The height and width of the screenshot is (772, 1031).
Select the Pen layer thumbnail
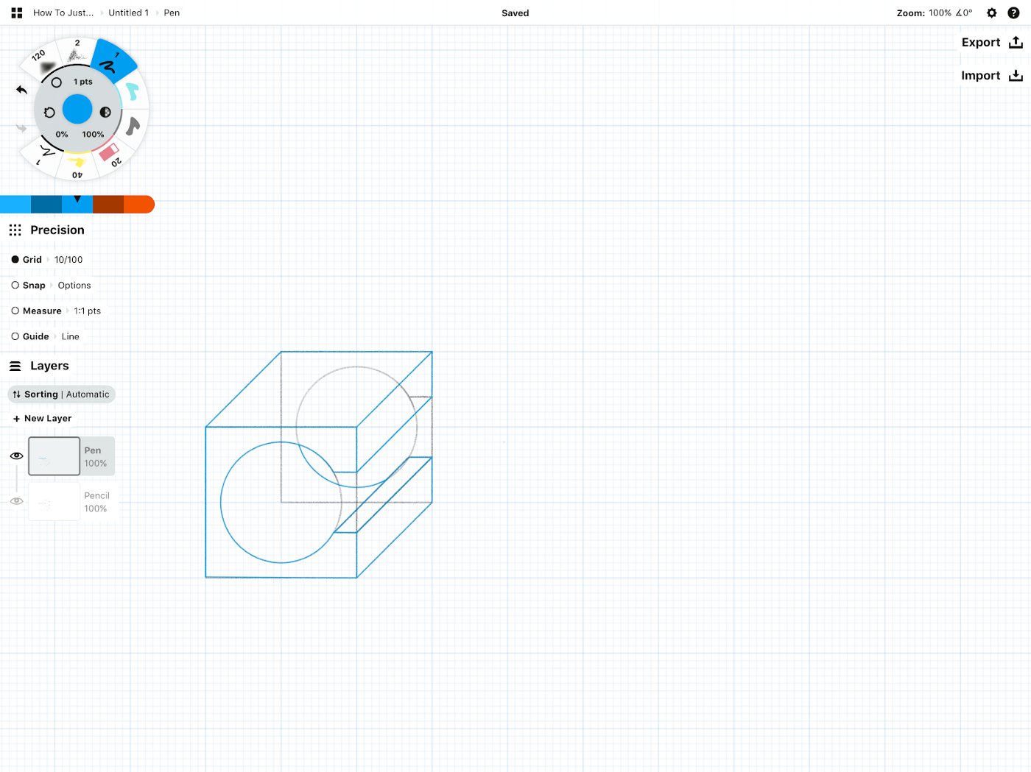[54, 456]
